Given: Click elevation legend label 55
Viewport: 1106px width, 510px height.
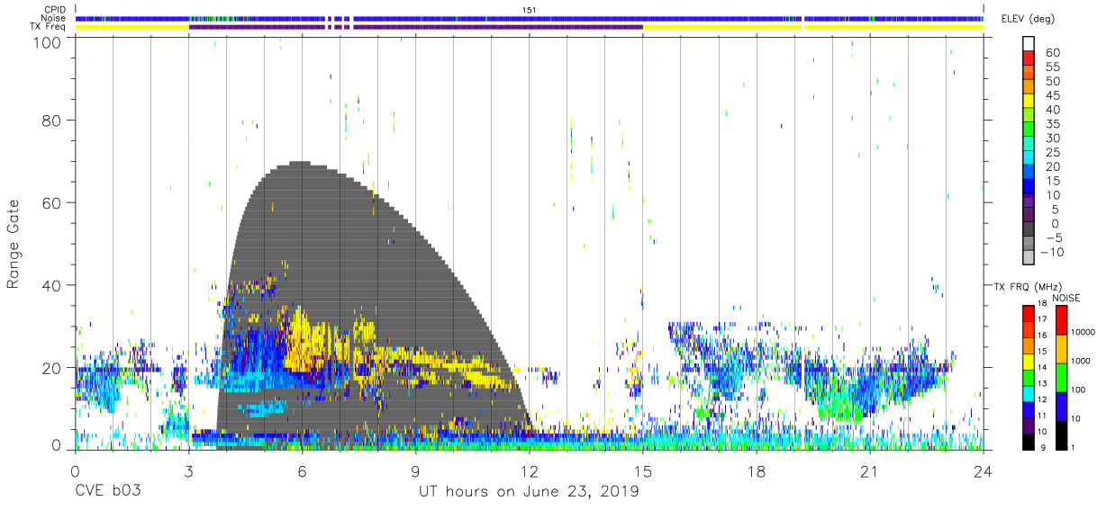Looking at the screenshot, I should coord(1052,67).
